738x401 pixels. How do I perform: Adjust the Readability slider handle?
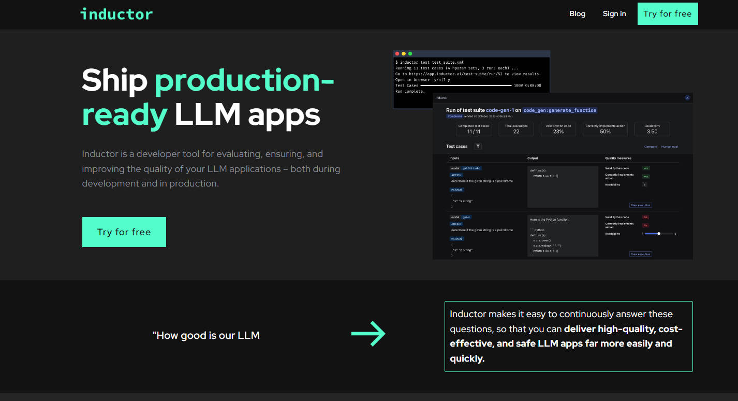click(659, 234)
